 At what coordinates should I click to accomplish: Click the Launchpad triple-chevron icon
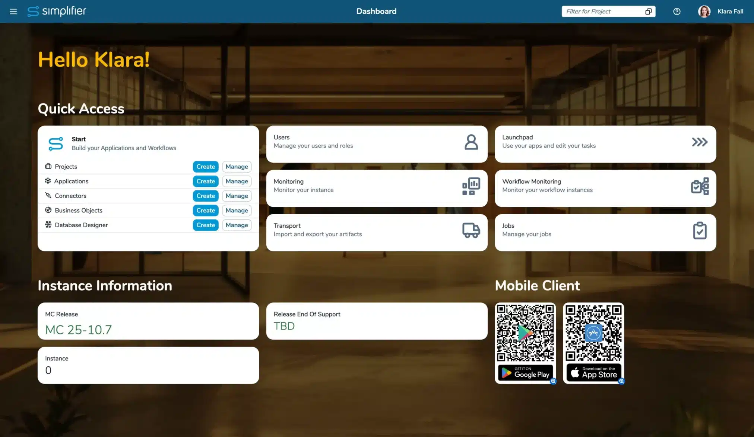(699, 142)
